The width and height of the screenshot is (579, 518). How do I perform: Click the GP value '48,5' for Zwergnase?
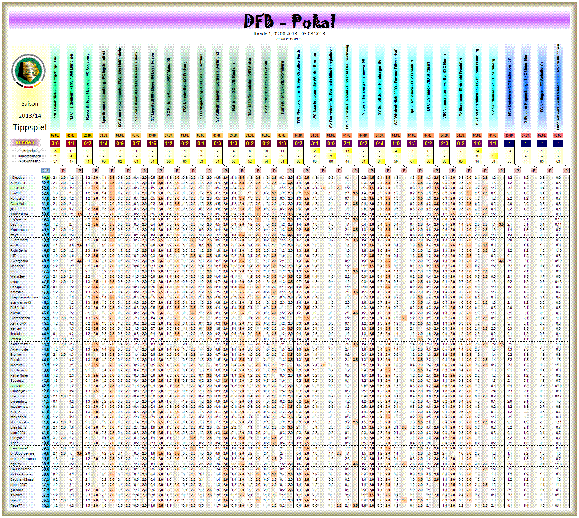(x=45, y=261)
